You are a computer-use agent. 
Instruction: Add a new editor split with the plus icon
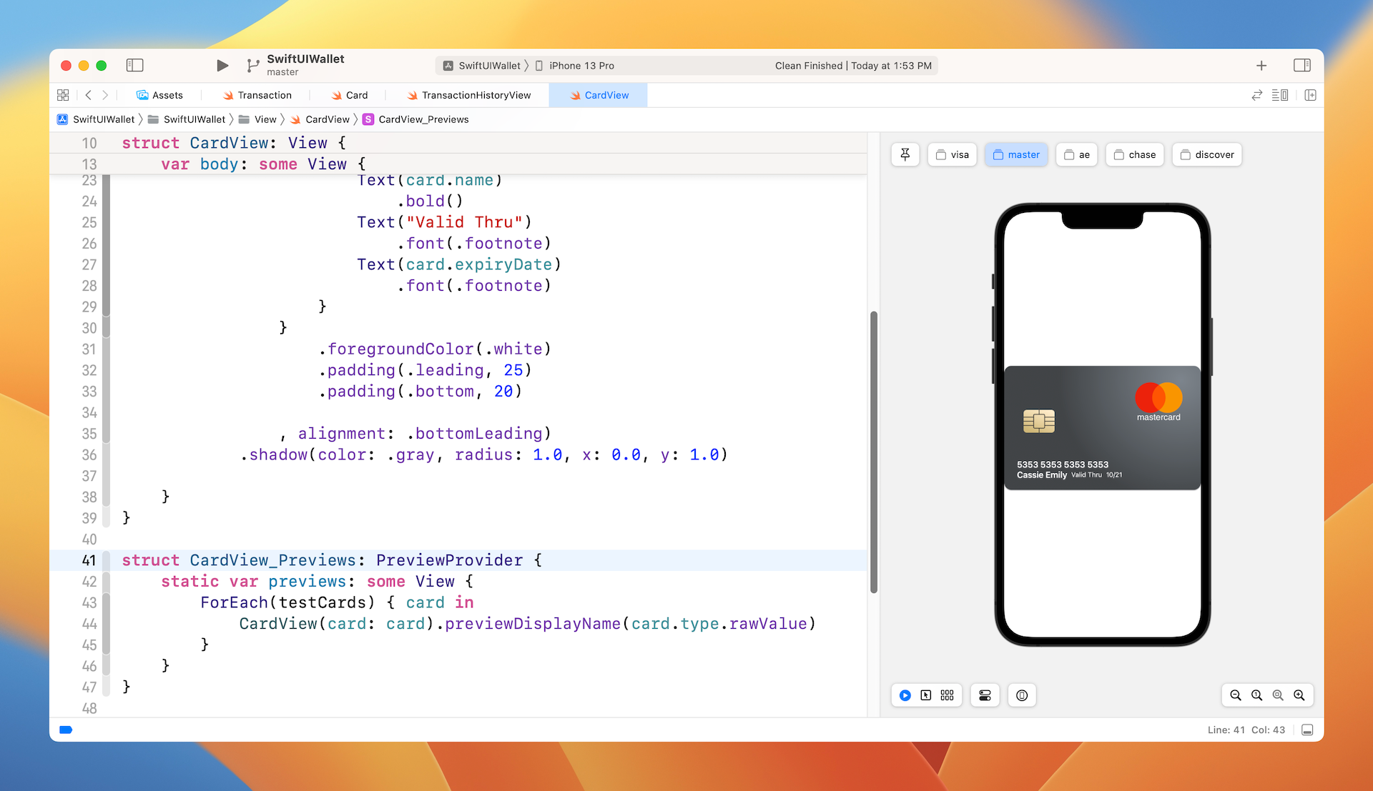pyautogui.click(x=1311, y=95)
